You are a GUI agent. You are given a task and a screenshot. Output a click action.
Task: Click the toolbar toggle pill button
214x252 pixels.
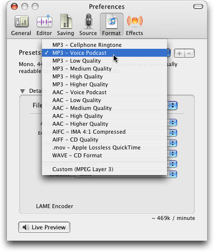198,6
